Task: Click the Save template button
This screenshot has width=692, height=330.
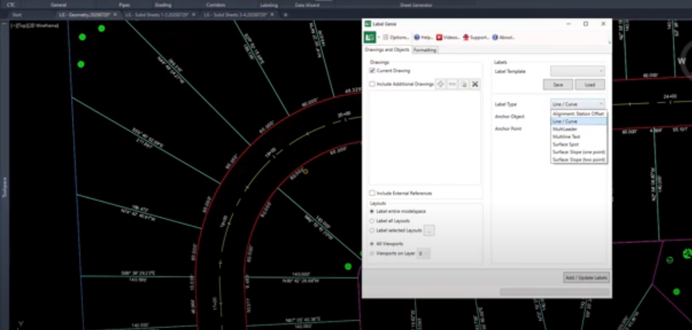Action: tap(557, 85)
